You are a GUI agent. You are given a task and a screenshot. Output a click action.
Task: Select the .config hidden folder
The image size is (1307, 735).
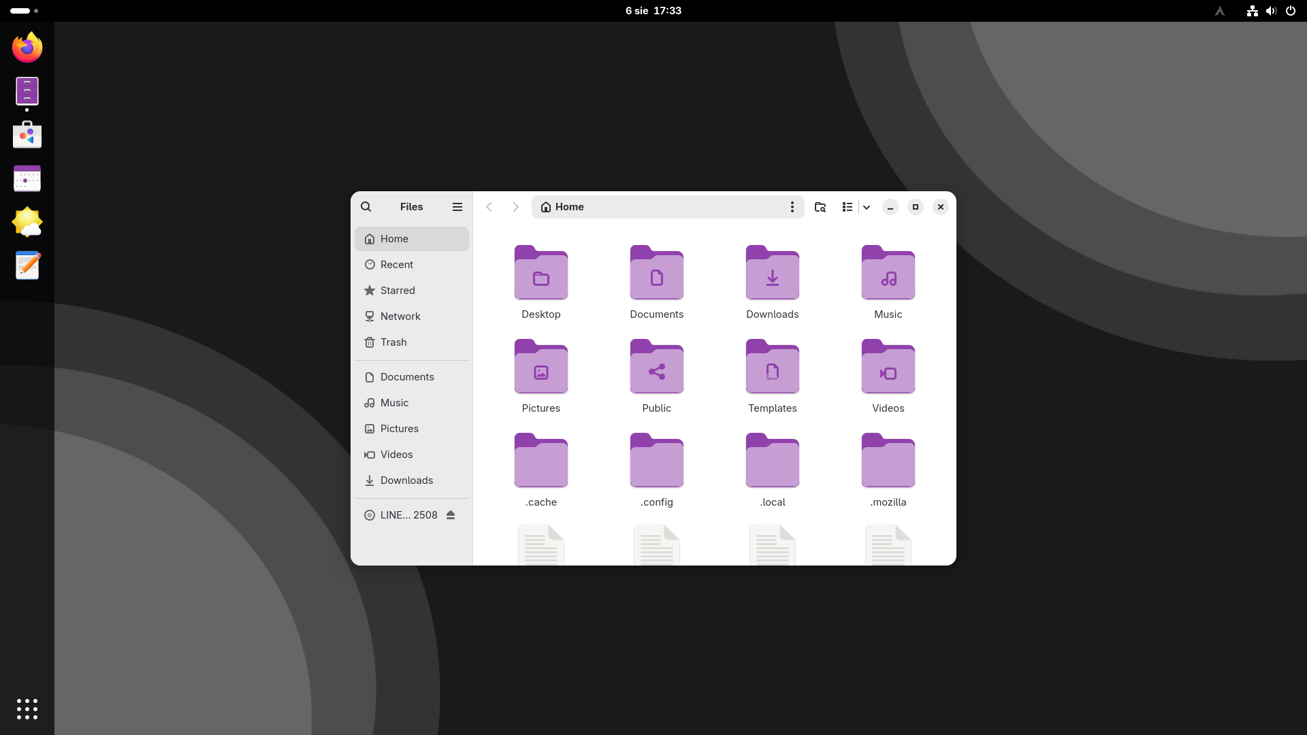click(656, 461)
